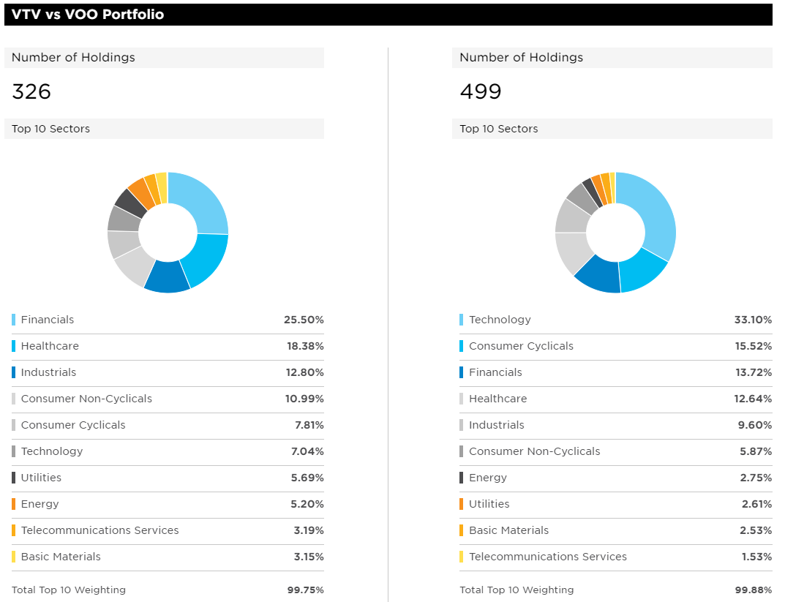Click the 1.53% value
The height and width of the screenshot is (602, 785).
point(757,557)
